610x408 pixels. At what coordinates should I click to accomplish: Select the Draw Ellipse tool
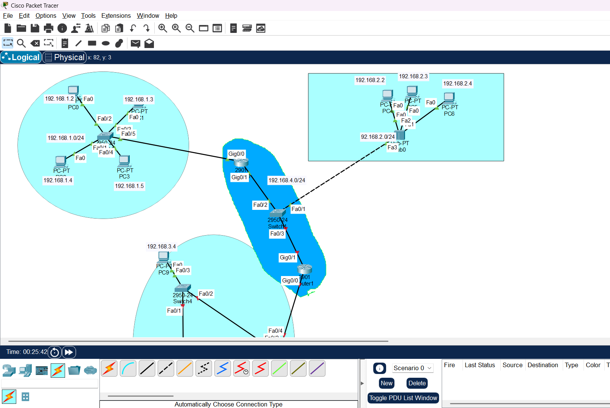pyautogui.click(x=106, y=43)
